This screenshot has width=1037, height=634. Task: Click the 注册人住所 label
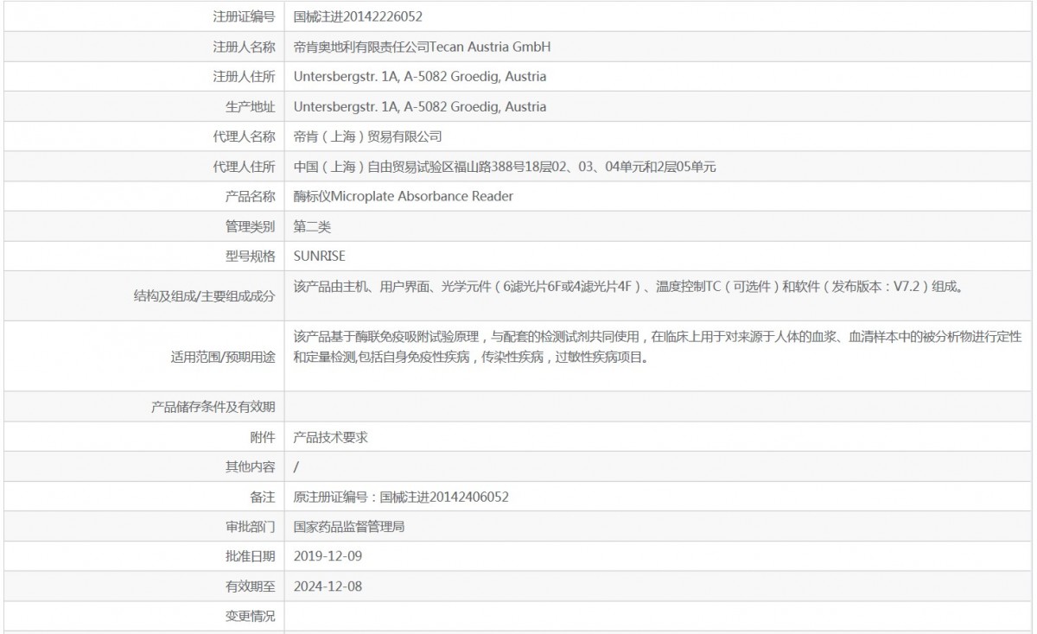coord(244,77)
